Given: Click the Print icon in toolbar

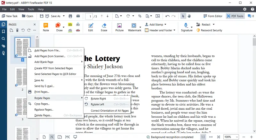Looking at the screenshot, I should (x=70, y=16).
